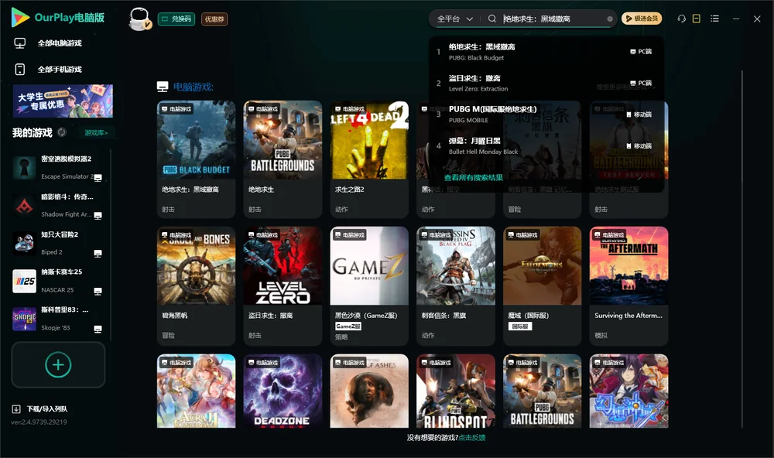Open the Surviving the Aftermath card
Screen dimensions: 774x458
[628, 285]
